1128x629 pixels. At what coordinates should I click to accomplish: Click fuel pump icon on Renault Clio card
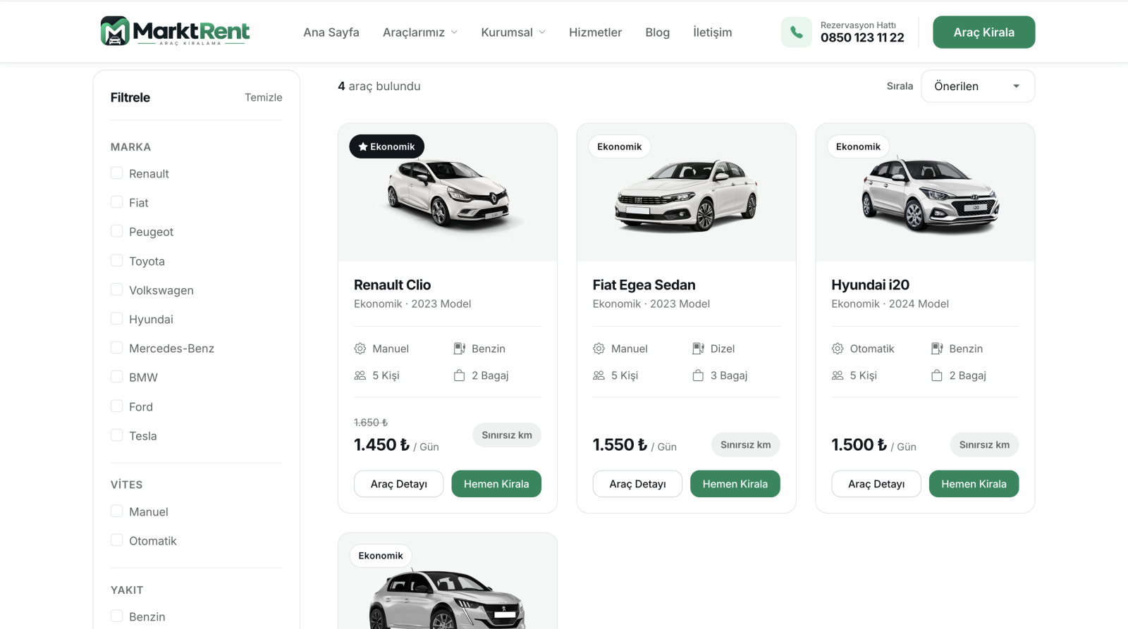tap(459, 349)
